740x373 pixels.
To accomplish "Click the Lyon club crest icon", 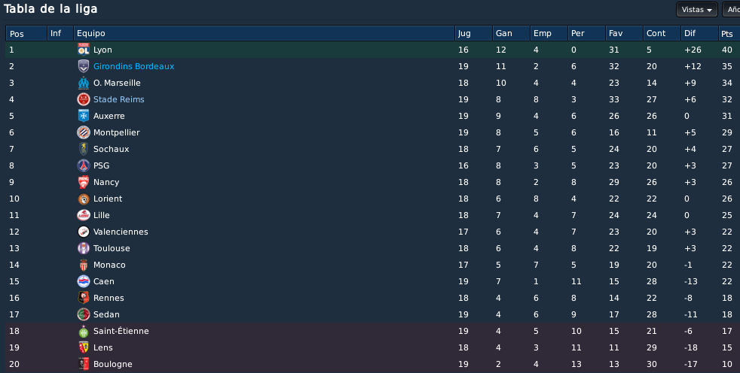I will [84, 50].
